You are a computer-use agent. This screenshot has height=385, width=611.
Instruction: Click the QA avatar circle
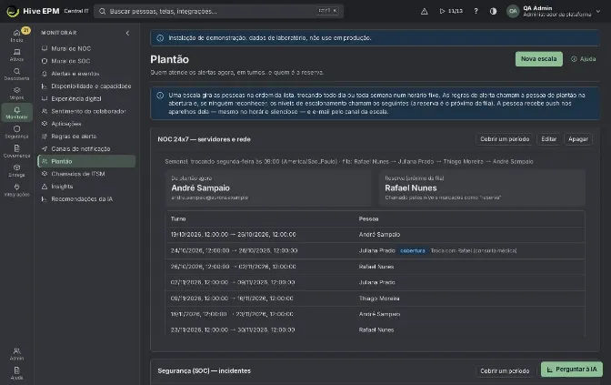coord(513,11)
